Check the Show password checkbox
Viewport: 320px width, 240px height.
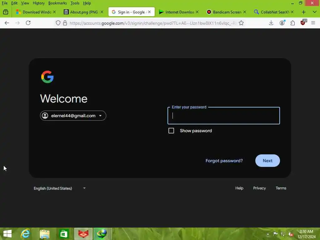(171, 131)
